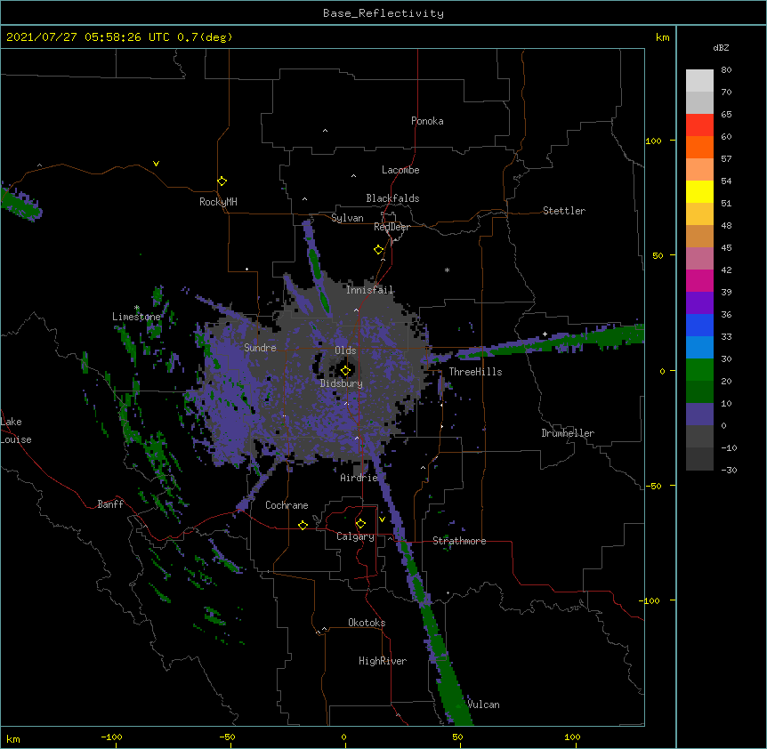The image size is (767, 749).
Task: Click the white asterisk above Limestone
Action: tap(137, 308)
